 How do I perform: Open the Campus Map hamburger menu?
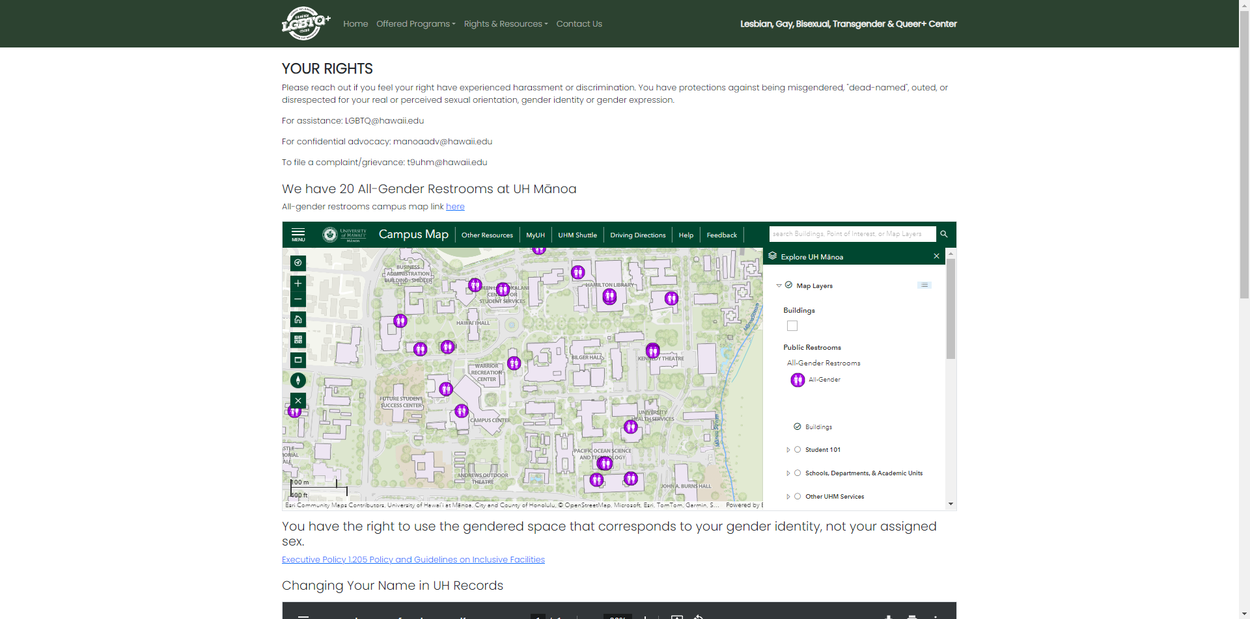pos(298,234)
